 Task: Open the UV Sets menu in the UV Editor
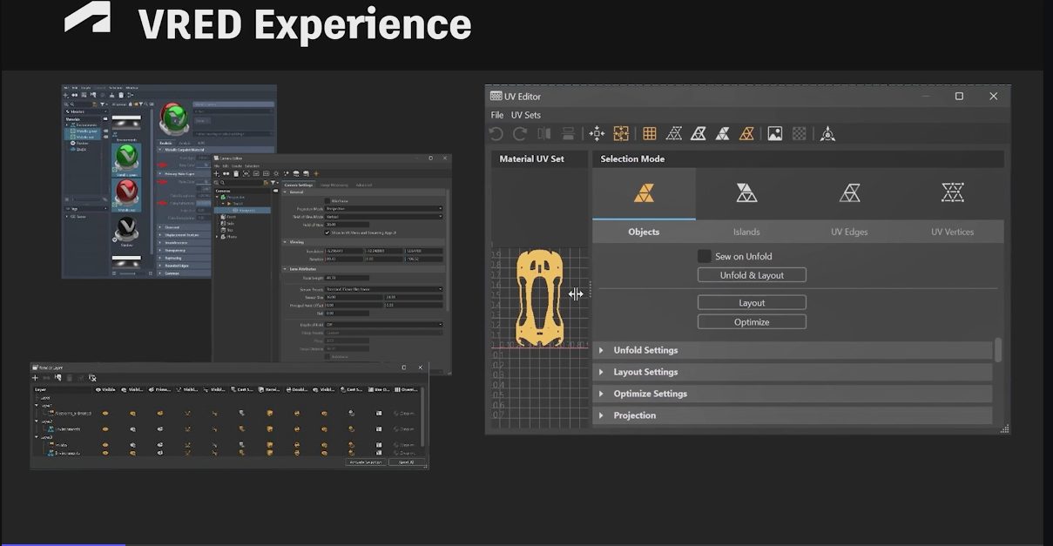pyautogui.click(x=524, y=114)
